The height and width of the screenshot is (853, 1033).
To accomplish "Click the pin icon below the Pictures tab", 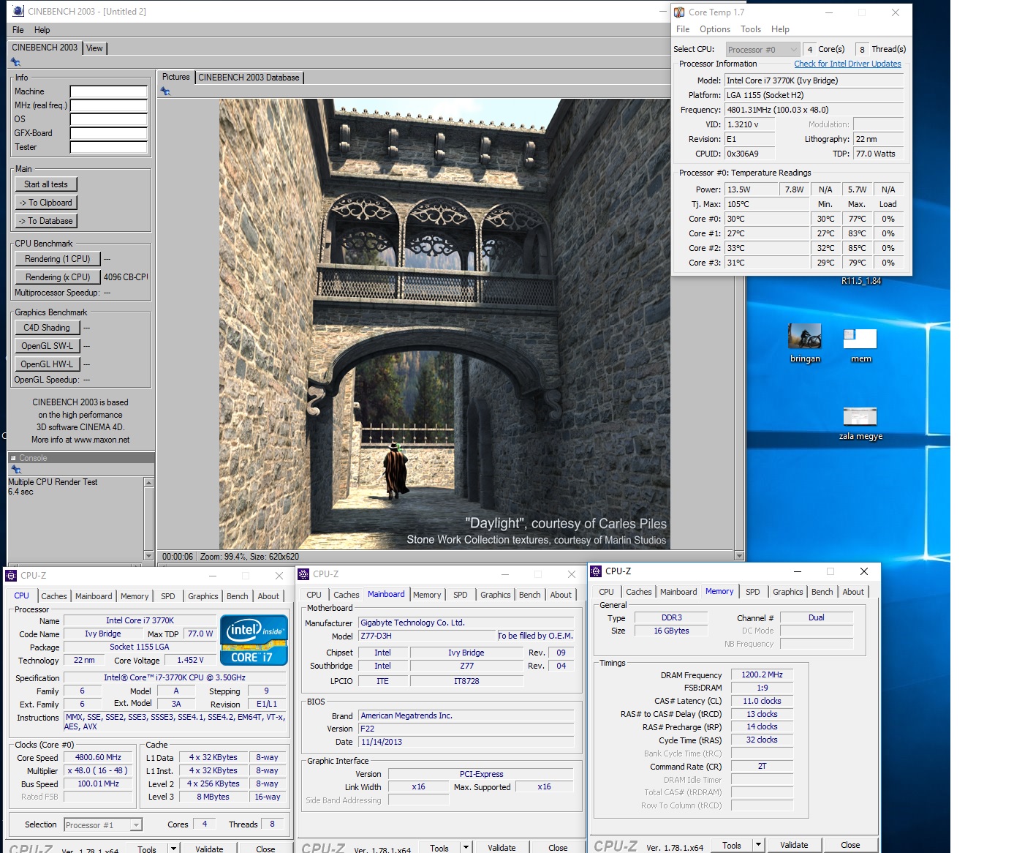I will pyautogui.click(x=165, y=91).
